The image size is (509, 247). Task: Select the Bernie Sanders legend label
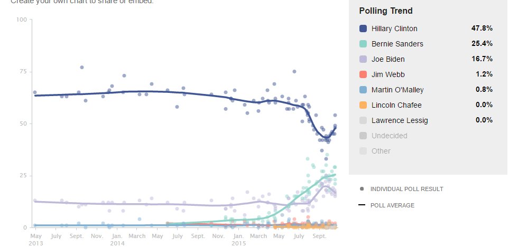397,44
